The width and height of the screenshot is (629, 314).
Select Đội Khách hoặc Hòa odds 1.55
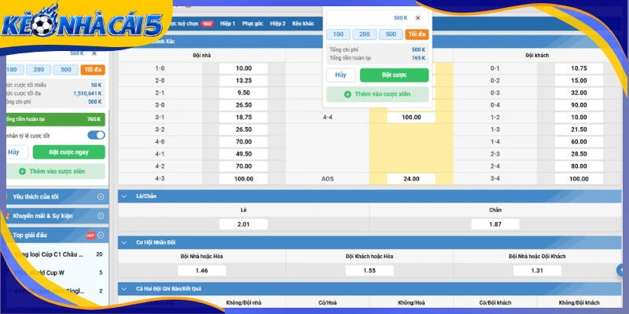370,271
